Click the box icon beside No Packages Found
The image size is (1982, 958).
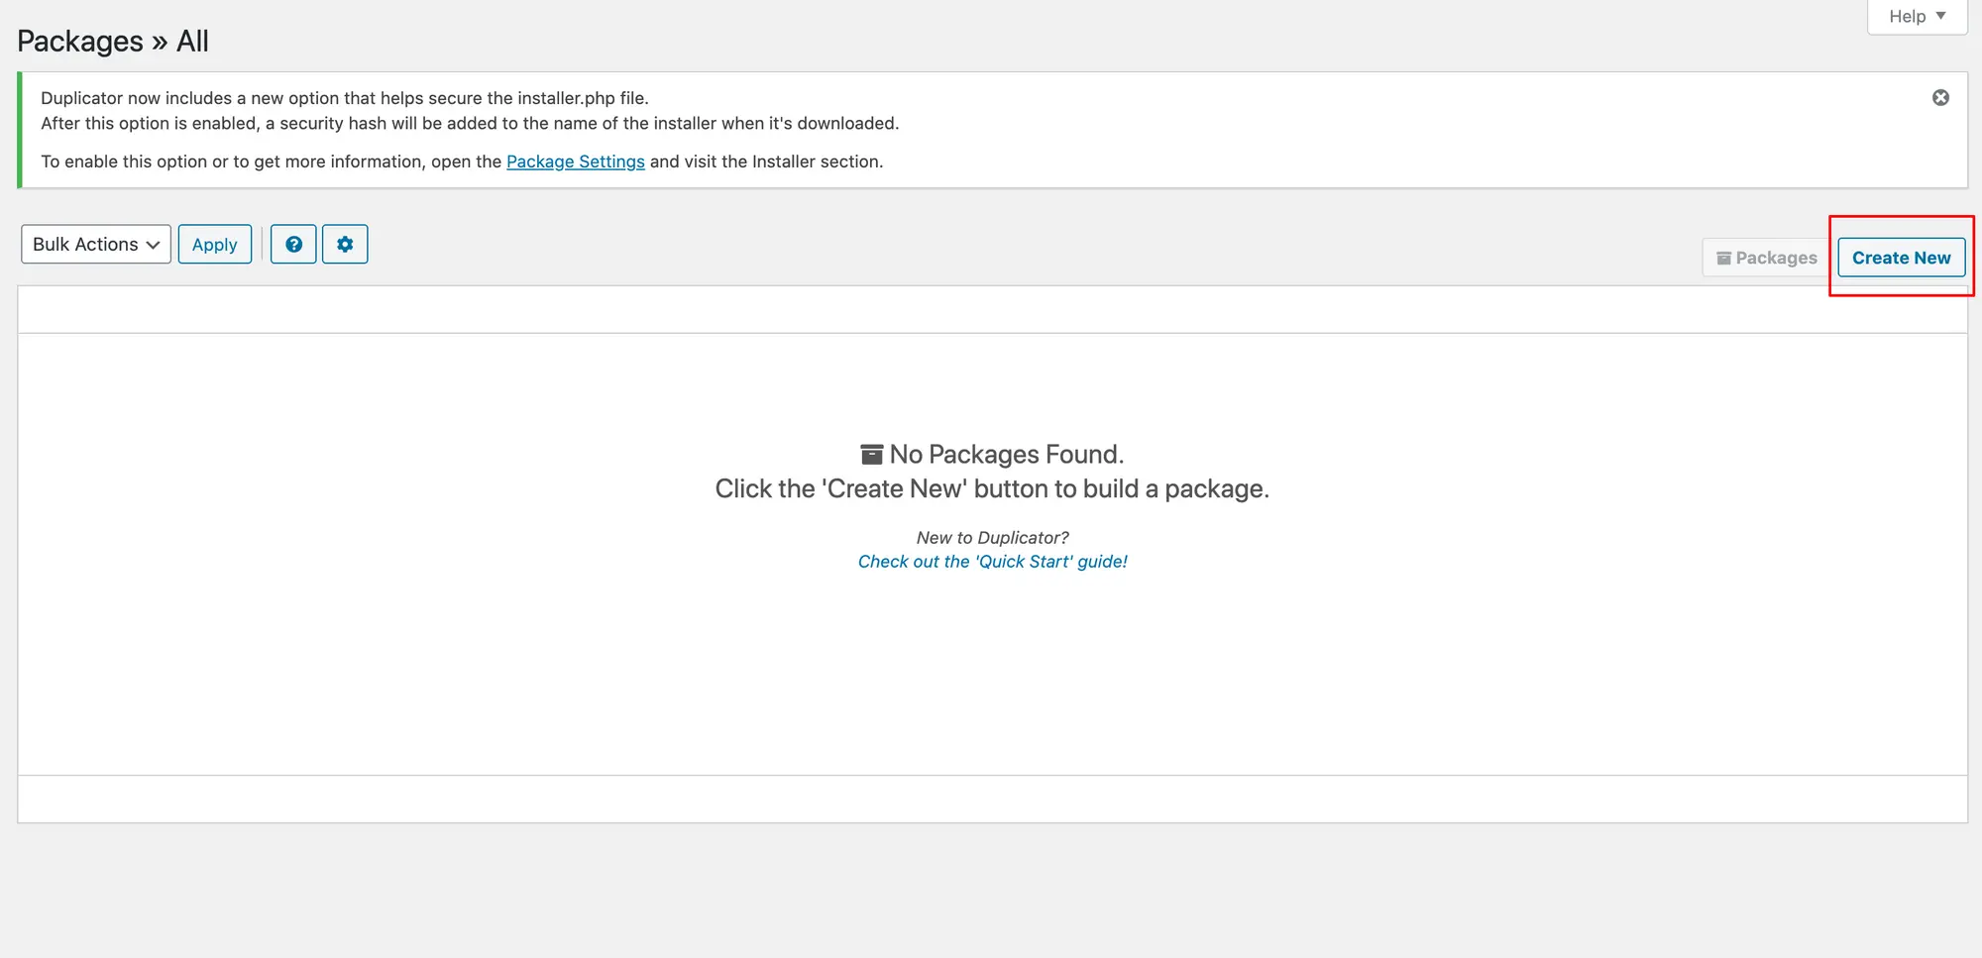coord(872,454)
